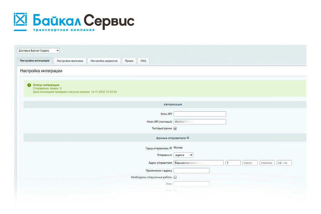321x214 pixels.
Task: Click the Байкал Сервис company name text
Action: coord(83,21)
